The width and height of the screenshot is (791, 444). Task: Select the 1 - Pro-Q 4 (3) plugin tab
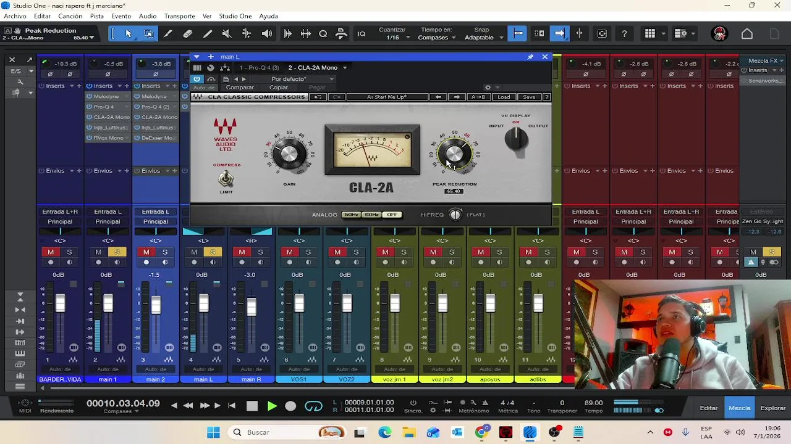(x=260, y=68)
